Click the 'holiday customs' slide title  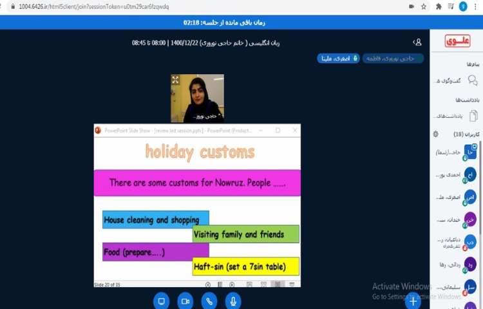coord(200,152)
